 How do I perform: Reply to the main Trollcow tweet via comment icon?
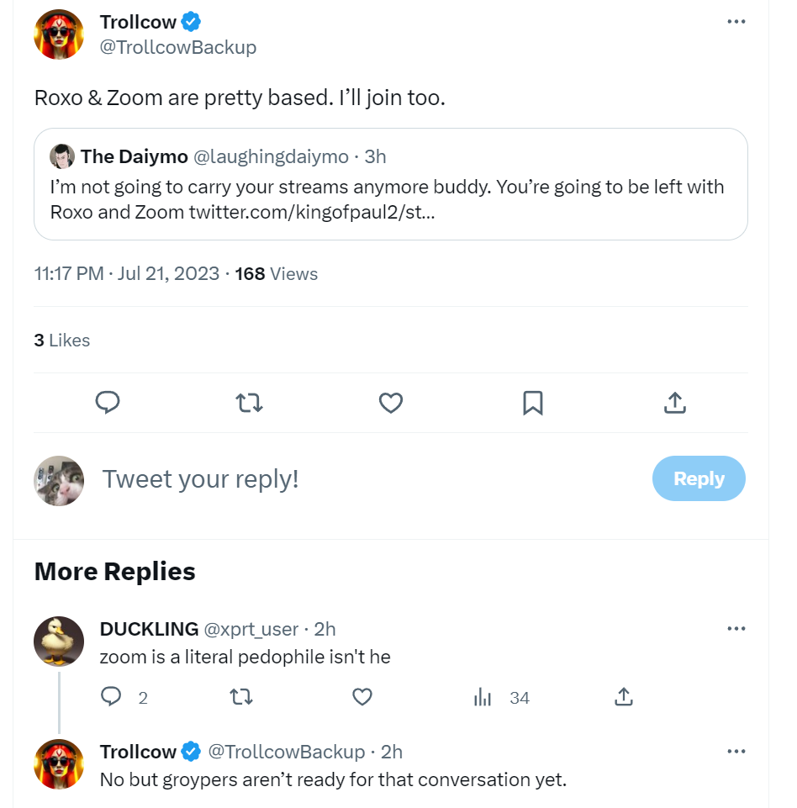pos(108,404)
